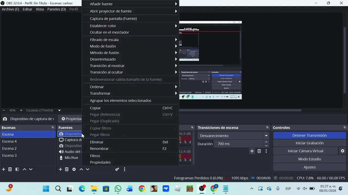348x195 pixels.
Task: Open Propiedades at context menu bottom
Action: click(130, 162)
